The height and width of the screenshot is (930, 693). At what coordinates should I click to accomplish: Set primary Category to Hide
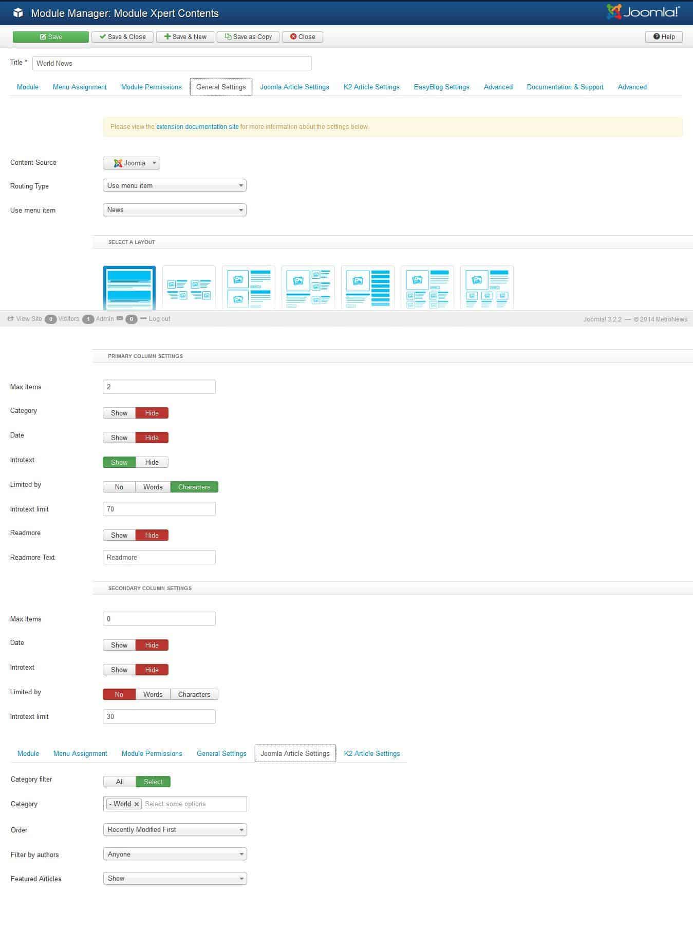pyautogui.click(x=152, y=413)
